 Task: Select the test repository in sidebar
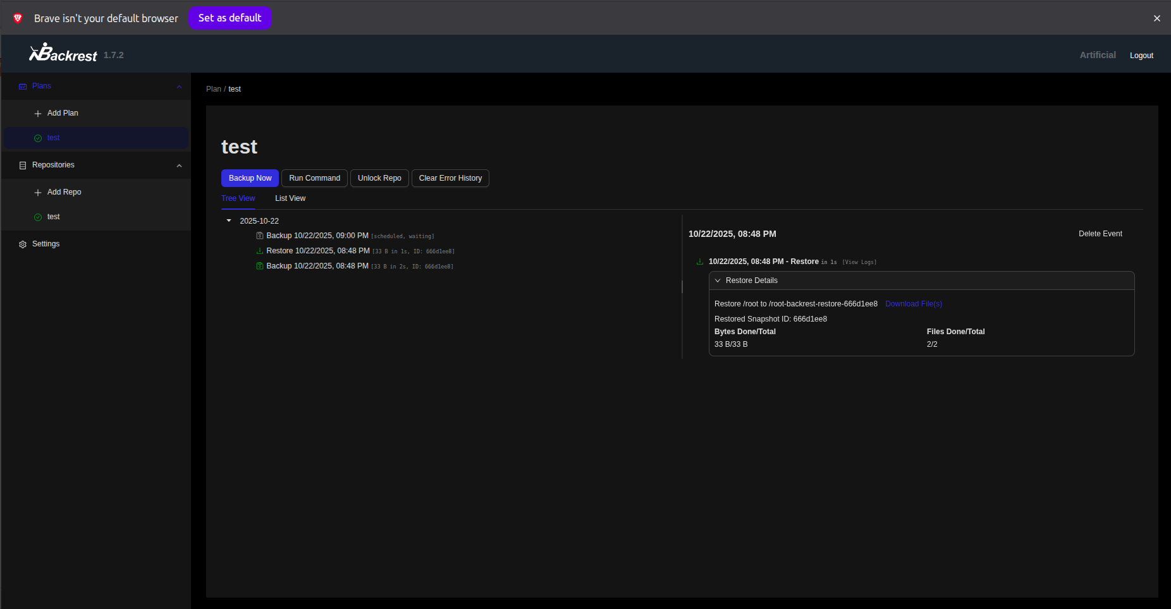point(96,217)
